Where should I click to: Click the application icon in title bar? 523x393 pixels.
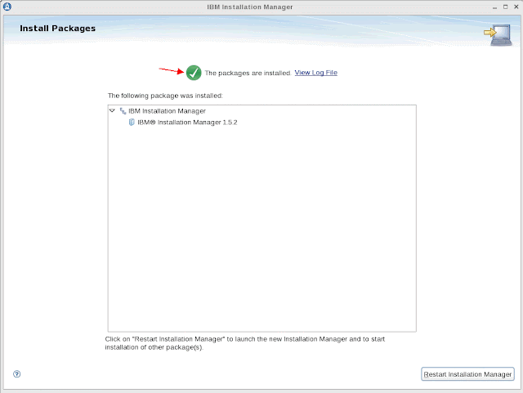tap(7, 7)
